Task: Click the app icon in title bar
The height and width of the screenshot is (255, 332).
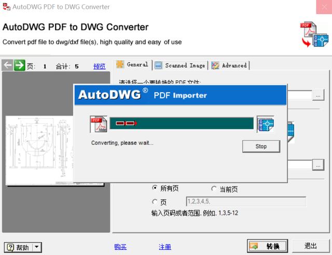Action: click(x=7, y=7)
